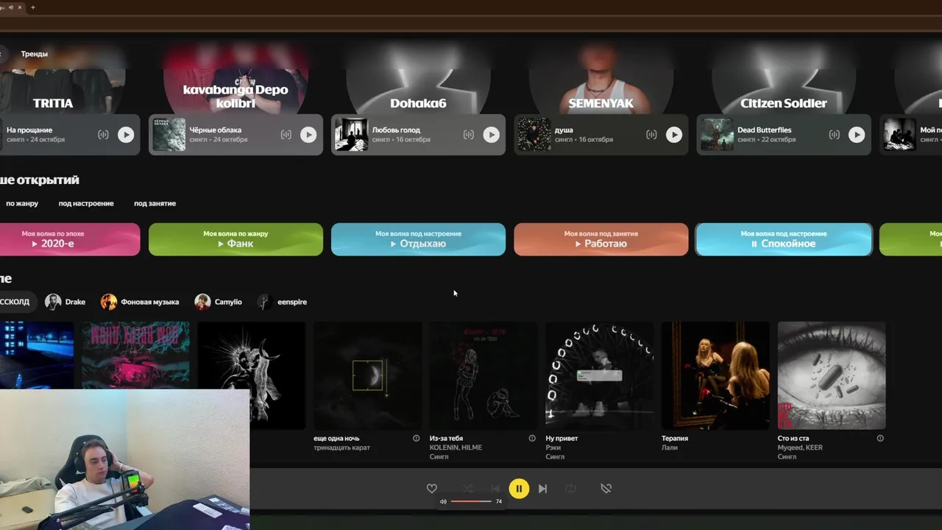Start the 'Работаю' activity wave
Image resolution: width=942 pixels, height=530 pixels.
(601, 239)
